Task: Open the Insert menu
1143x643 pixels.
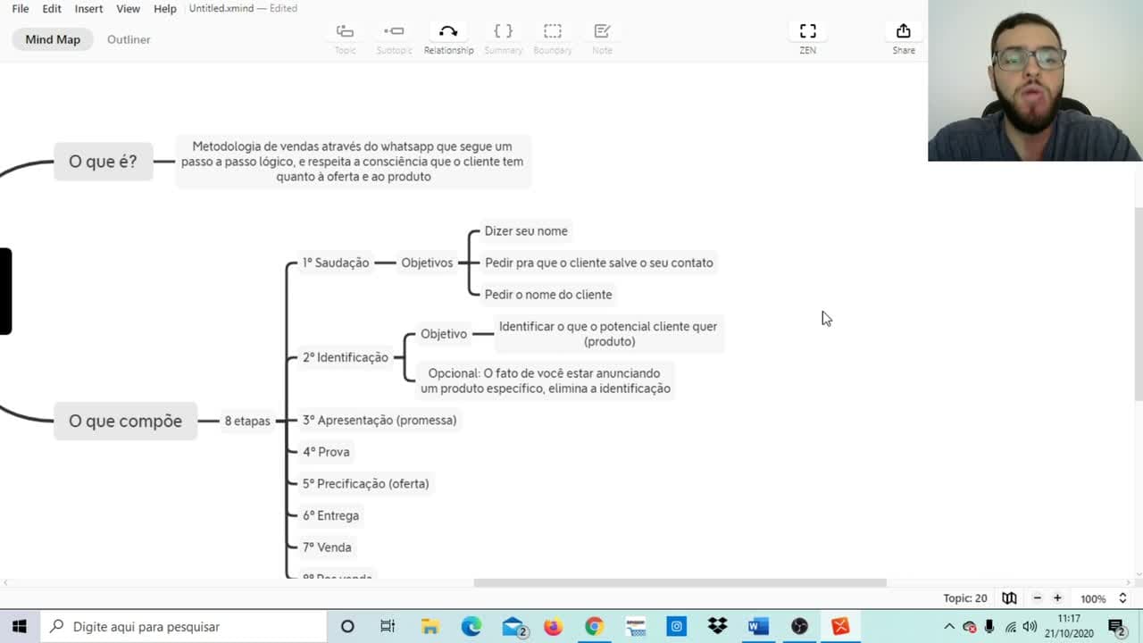Action: click(88, 8)
